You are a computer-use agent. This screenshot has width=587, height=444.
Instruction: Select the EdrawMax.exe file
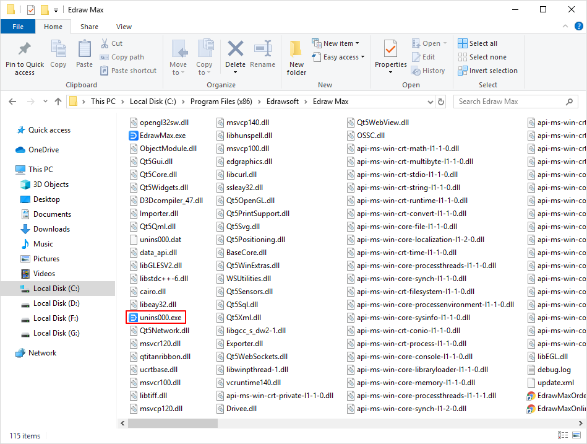coord(158,136)
